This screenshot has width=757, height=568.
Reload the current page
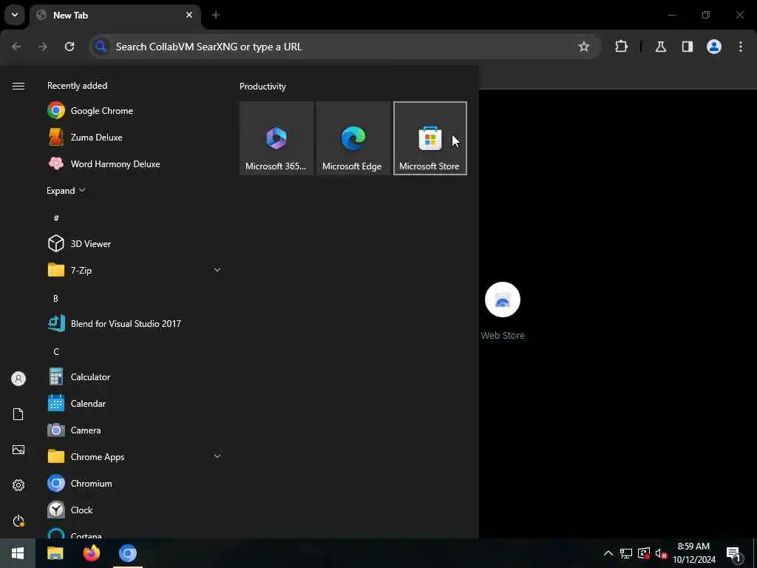(x=69, y=47)
